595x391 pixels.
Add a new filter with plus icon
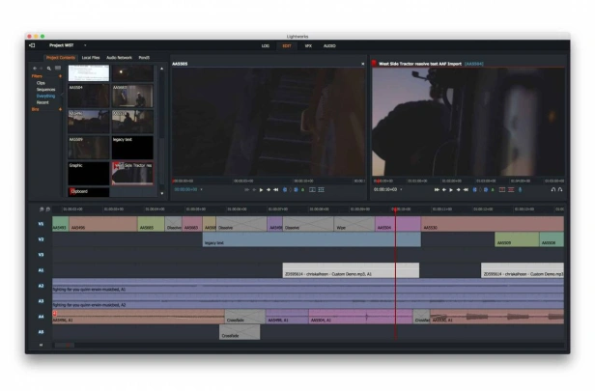point(60,76)
